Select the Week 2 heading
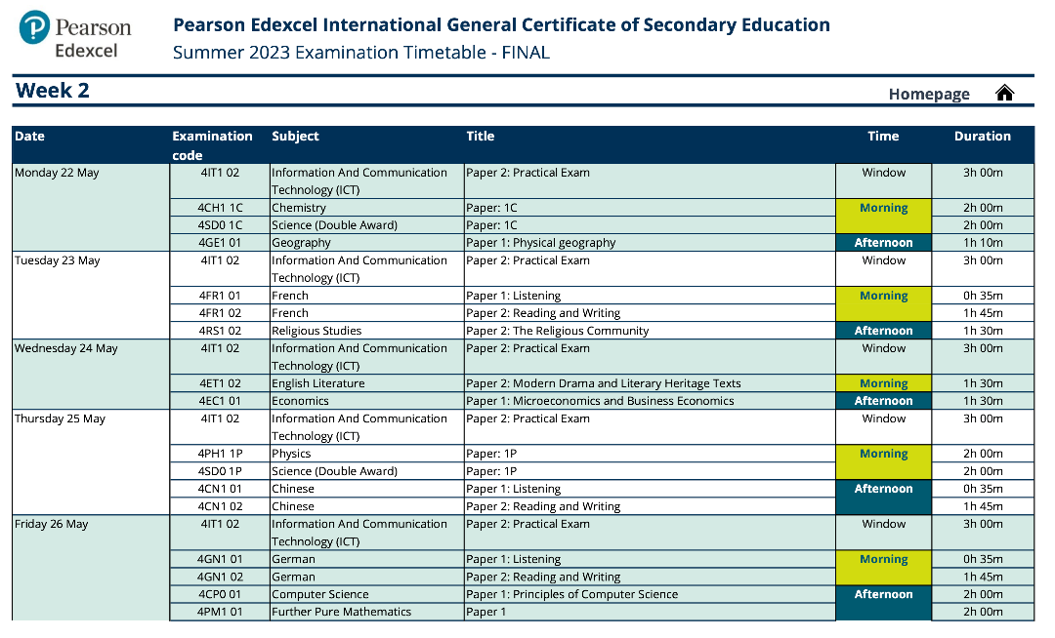The width and height of the screenshot is (1055, 638). [x=53, y=90]
